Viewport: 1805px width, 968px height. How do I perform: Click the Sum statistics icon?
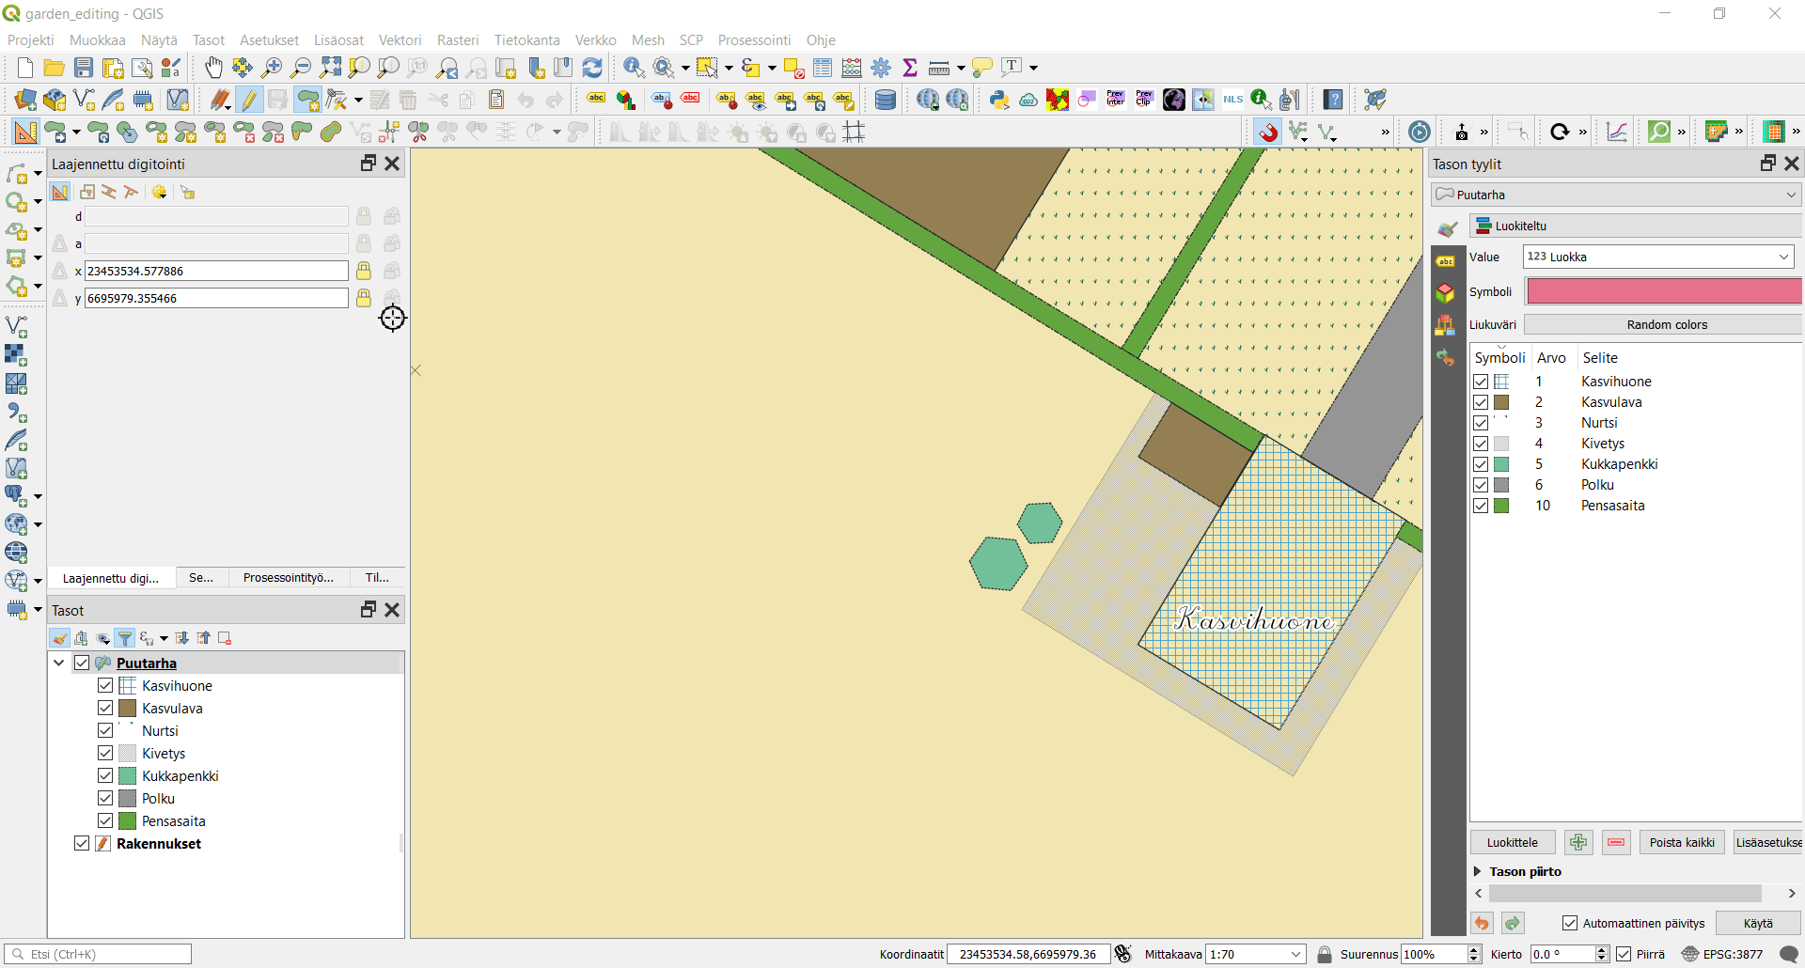tap(910, 68)
